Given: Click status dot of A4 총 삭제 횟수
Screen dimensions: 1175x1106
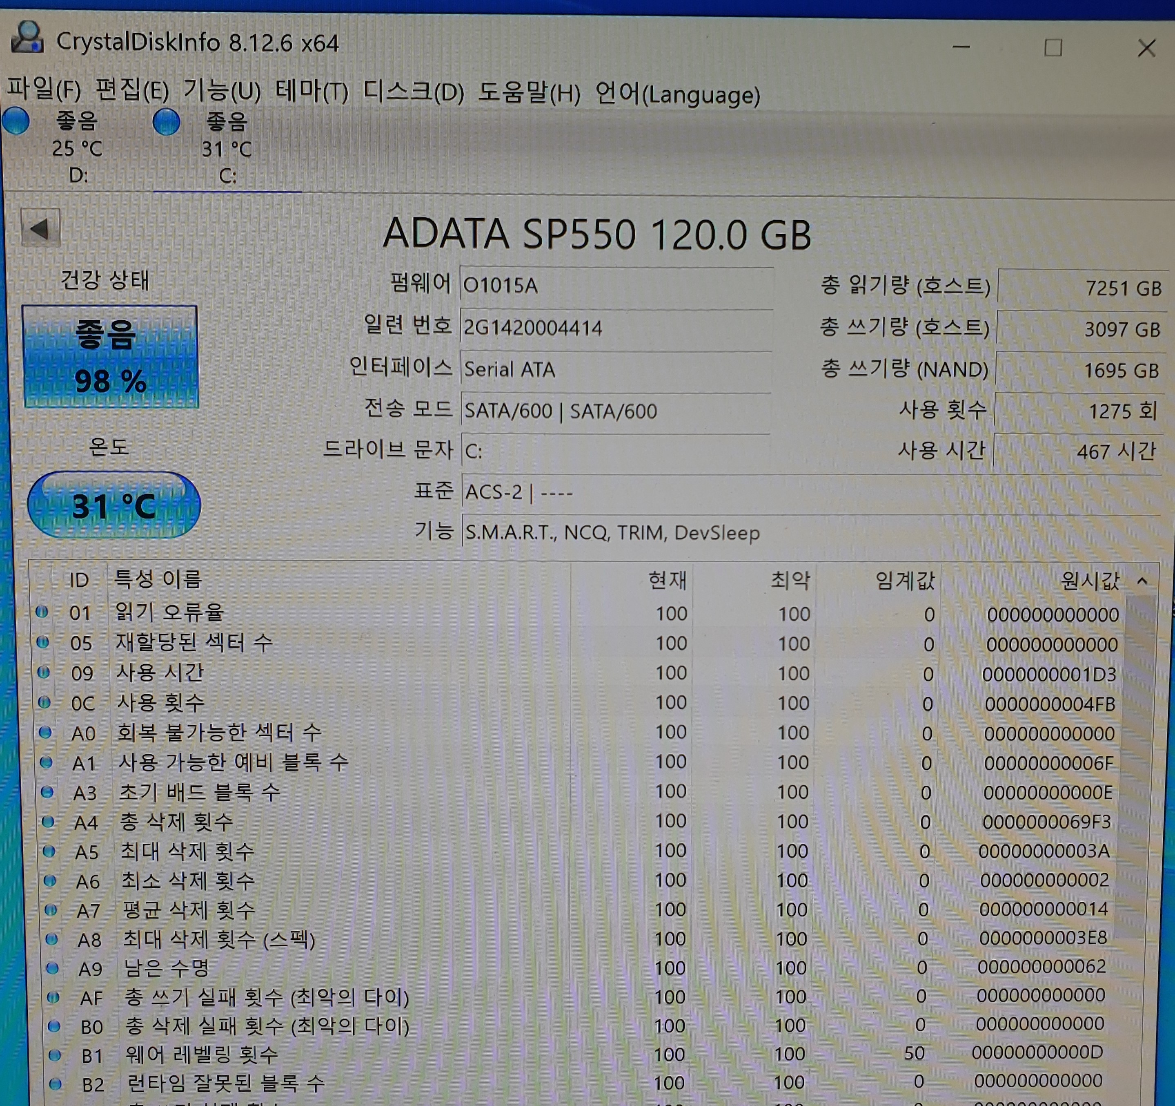Looking at the screenshot, I should point(49,822).
